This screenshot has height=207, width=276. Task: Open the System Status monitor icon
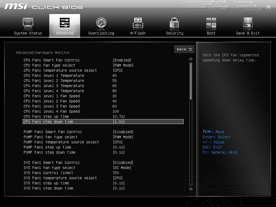[x=28, y=23]
